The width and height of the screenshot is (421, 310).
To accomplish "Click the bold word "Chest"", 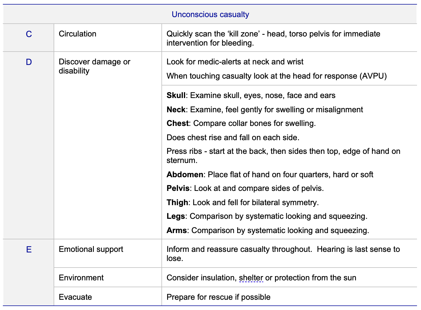I will [x=177, y=123].
